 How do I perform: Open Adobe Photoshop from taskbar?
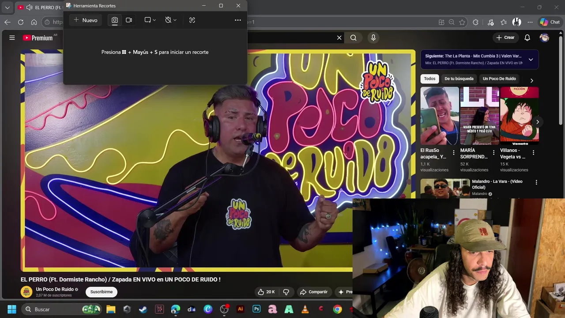[256, 309]
